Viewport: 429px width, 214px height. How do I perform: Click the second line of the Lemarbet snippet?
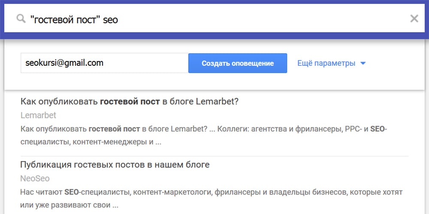point(91,142)
